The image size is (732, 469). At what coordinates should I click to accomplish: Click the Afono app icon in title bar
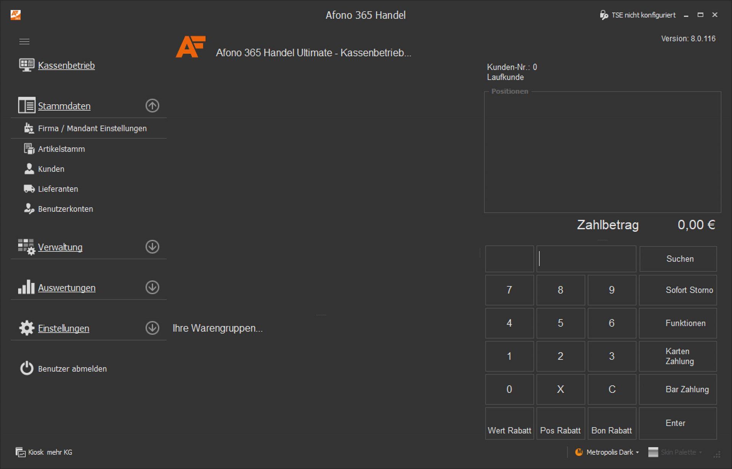point(16,15)
